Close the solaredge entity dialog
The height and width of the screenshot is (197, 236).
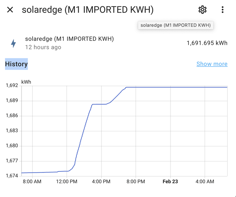(10, 10)
